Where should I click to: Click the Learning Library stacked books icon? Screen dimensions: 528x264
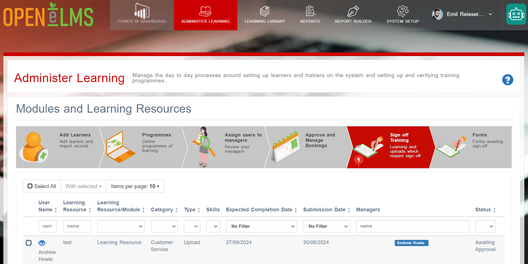[265, 11]
